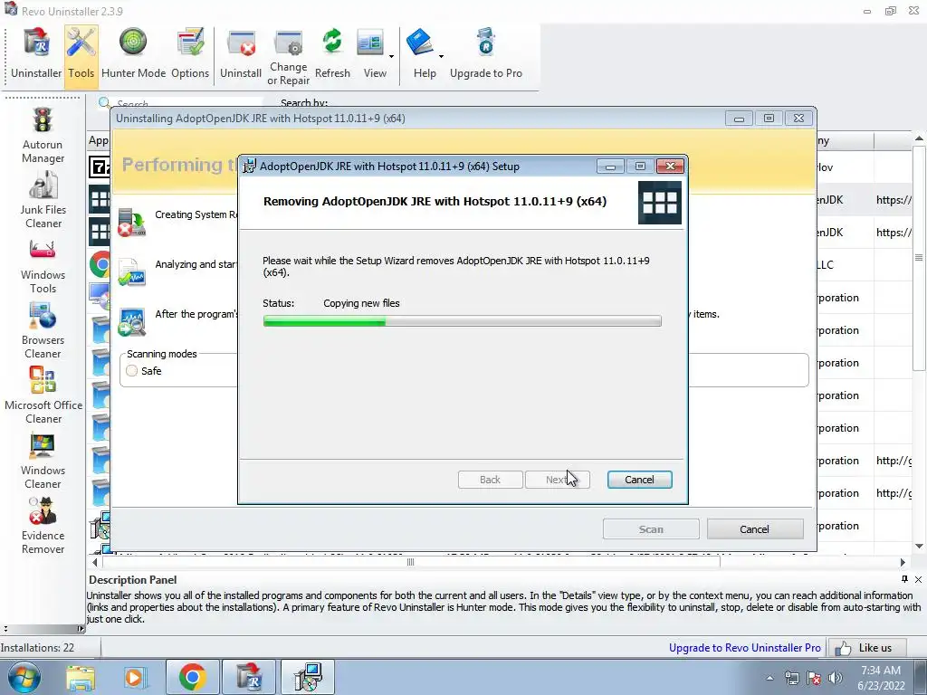The height and width of the screenshot is (695, 927).
Task: Click 'Installations: 22' status text
Action: click(x=37, y=648)
